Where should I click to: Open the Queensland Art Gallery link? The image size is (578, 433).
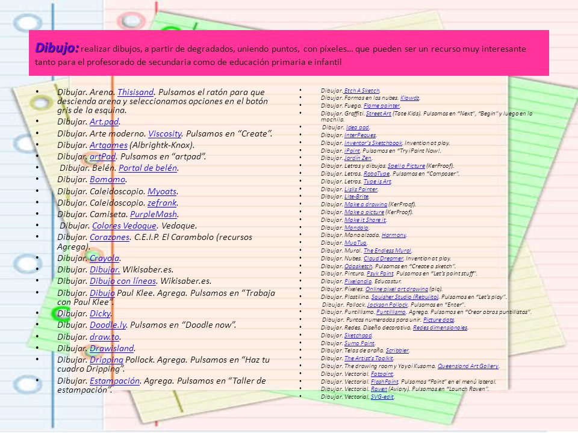pos(468,366)
